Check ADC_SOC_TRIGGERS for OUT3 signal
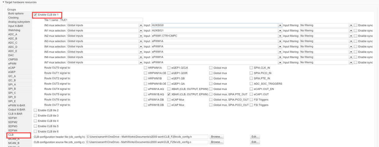 click(x=251, y=84)
